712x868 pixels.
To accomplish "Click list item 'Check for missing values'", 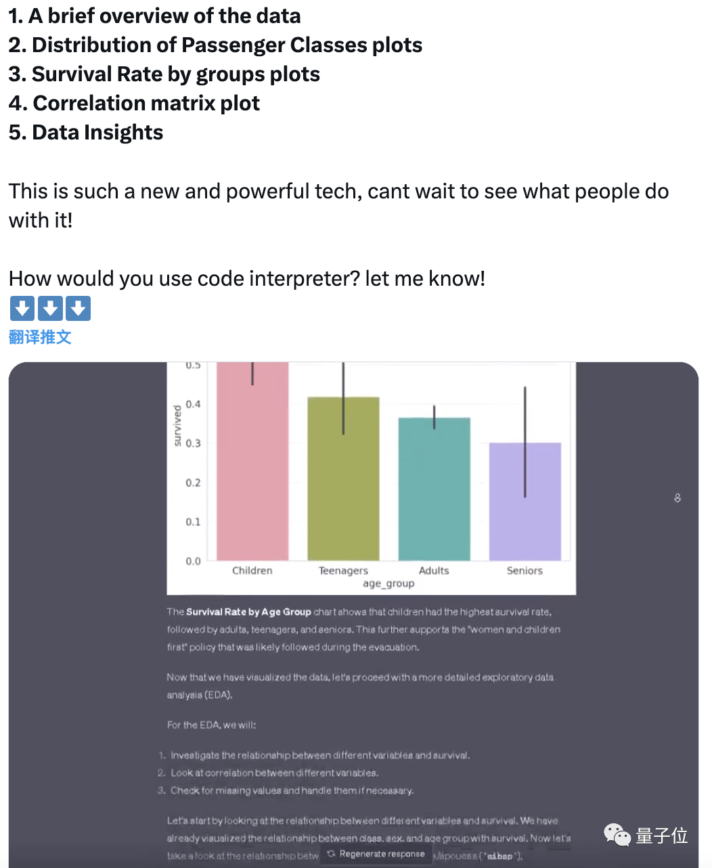I will [x=292, y=790].
